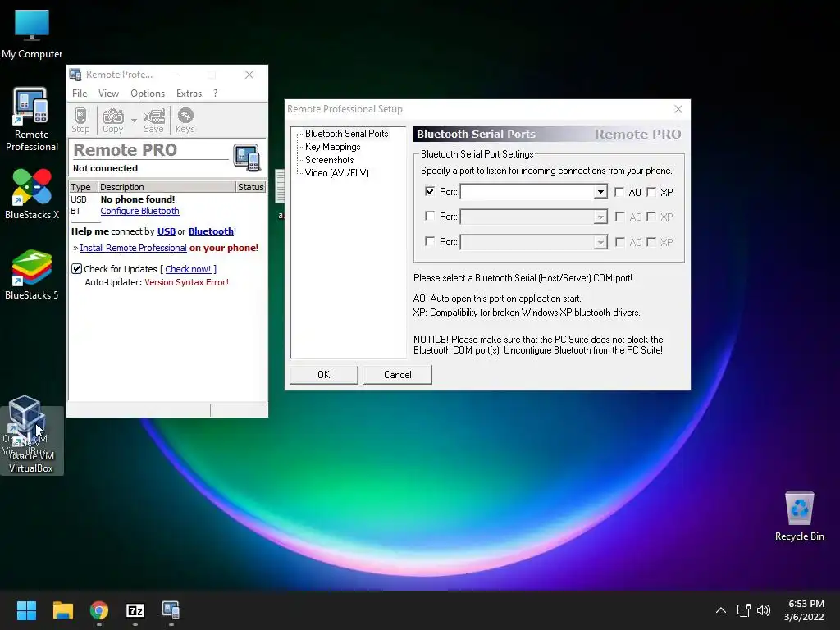Check AO for the first port
This screenshot has width=840, height=630.
(x=619, y=192)
